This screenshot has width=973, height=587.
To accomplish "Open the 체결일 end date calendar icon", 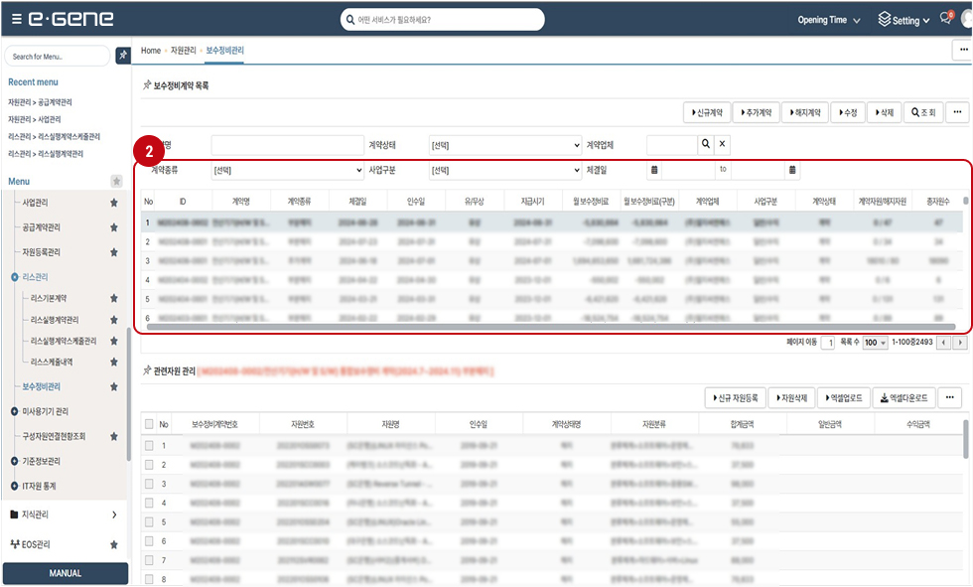I will 792,170.
